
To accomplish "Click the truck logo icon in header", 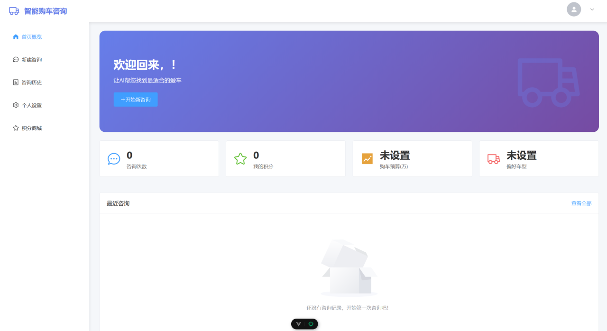I will point(14,11).
